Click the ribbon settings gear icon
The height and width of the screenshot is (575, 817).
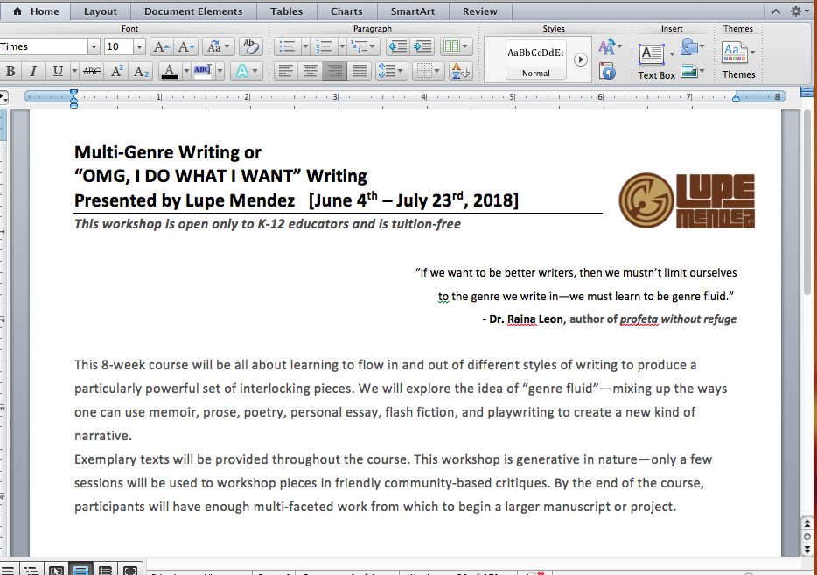point(796,11)
